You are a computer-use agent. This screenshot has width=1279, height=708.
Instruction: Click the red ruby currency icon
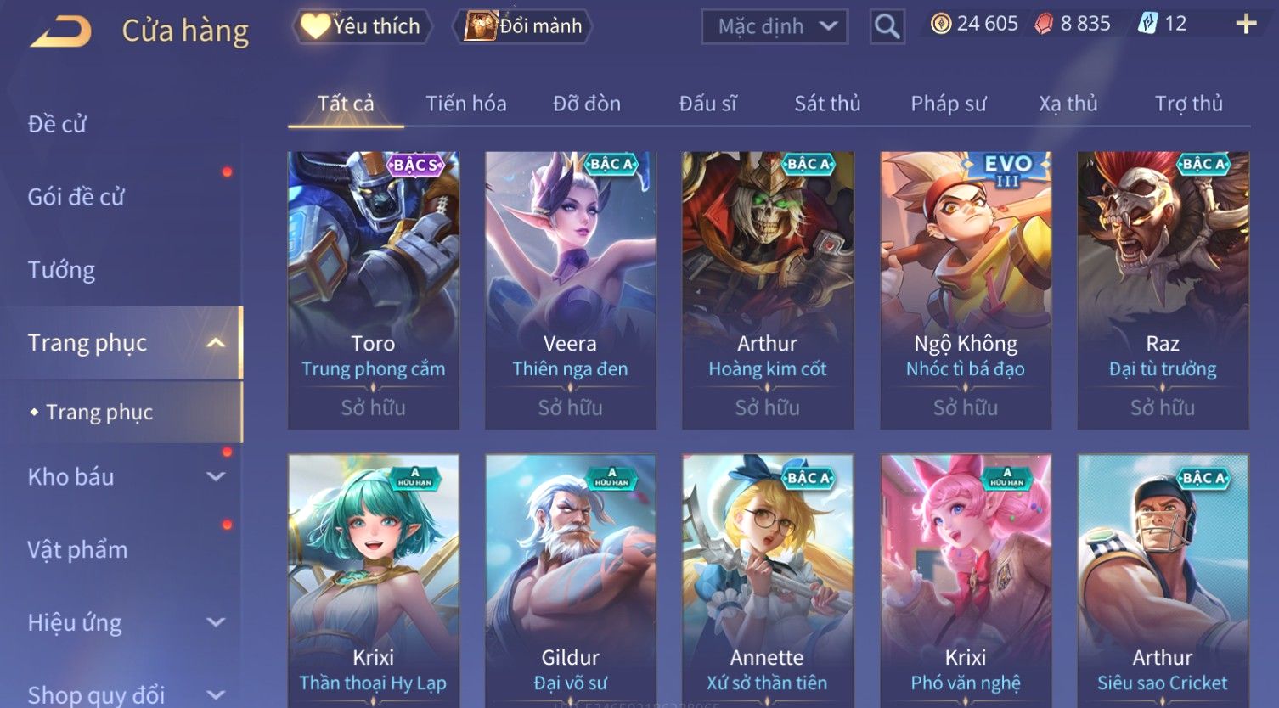click(1044, 24)
